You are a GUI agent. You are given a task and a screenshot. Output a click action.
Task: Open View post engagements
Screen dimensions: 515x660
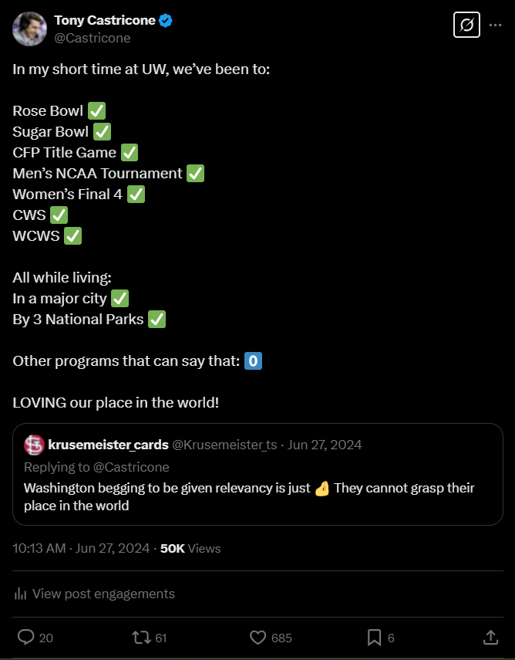coord(103,594)
